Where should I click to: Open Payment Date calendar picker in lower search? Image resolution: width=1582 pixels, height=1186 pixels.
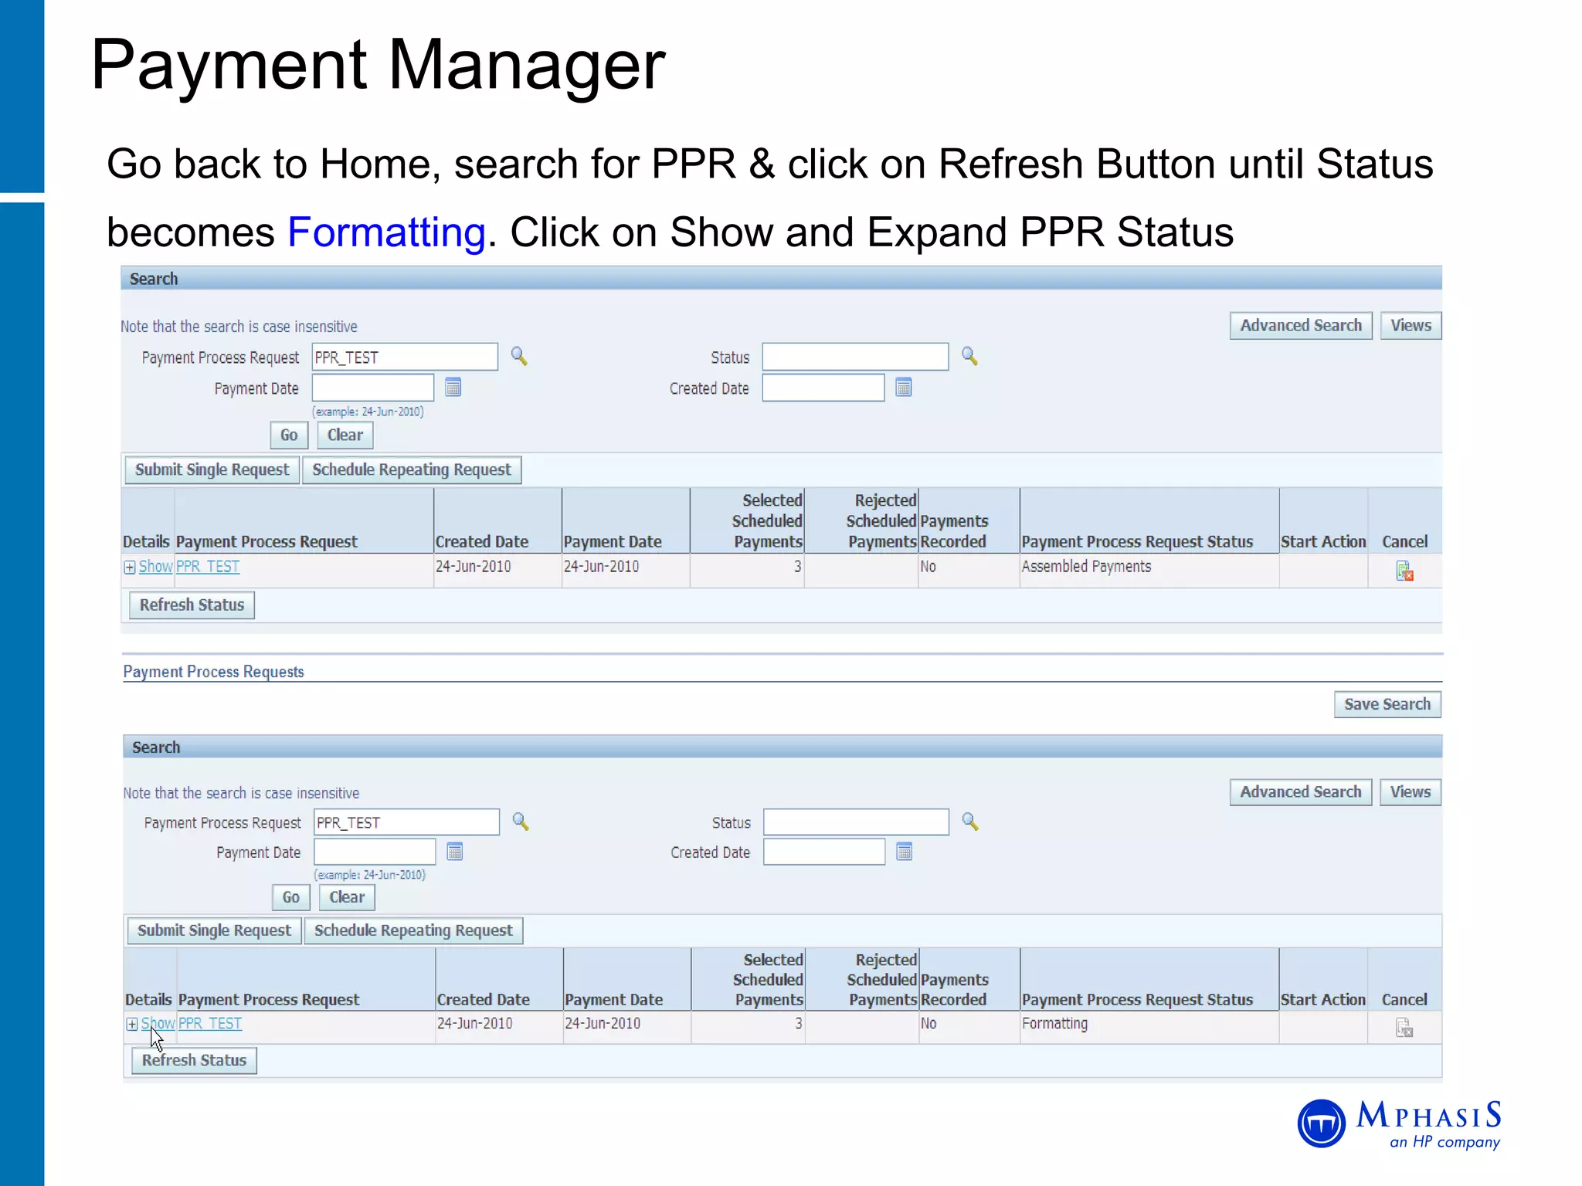(x=455, y=852)
